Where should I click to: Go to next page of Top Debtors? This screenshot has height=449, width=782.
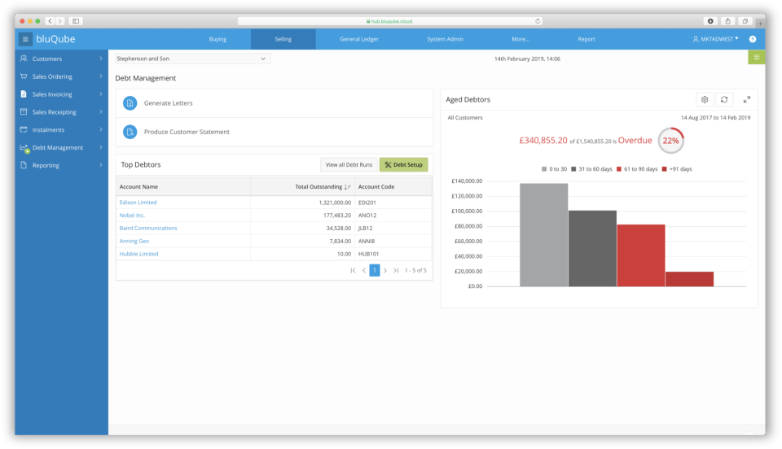pyautogui.click(x=385, y=270)
